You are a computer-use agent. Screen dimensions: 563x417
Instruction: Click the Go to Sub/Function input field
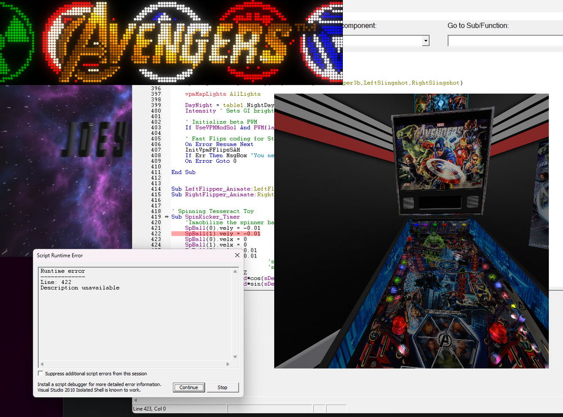coord(505,41)
